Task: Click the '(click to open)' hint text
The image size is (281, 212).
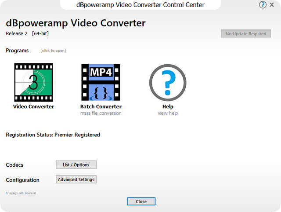Action: [x=53, y=51]
